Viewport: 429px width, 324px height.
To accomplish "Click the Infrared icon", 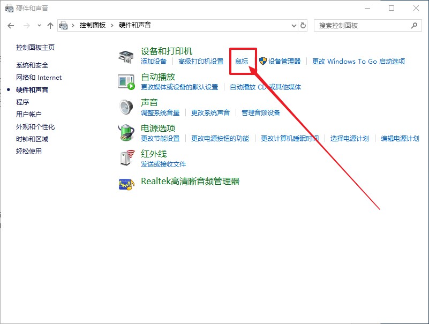I will [x=127, y=157].
